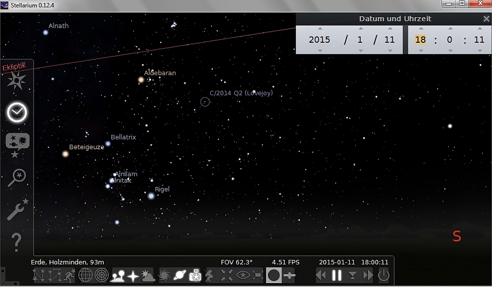492x287 pixels.
Task: Click the year field 2015
Action: [x=319, y=39]
